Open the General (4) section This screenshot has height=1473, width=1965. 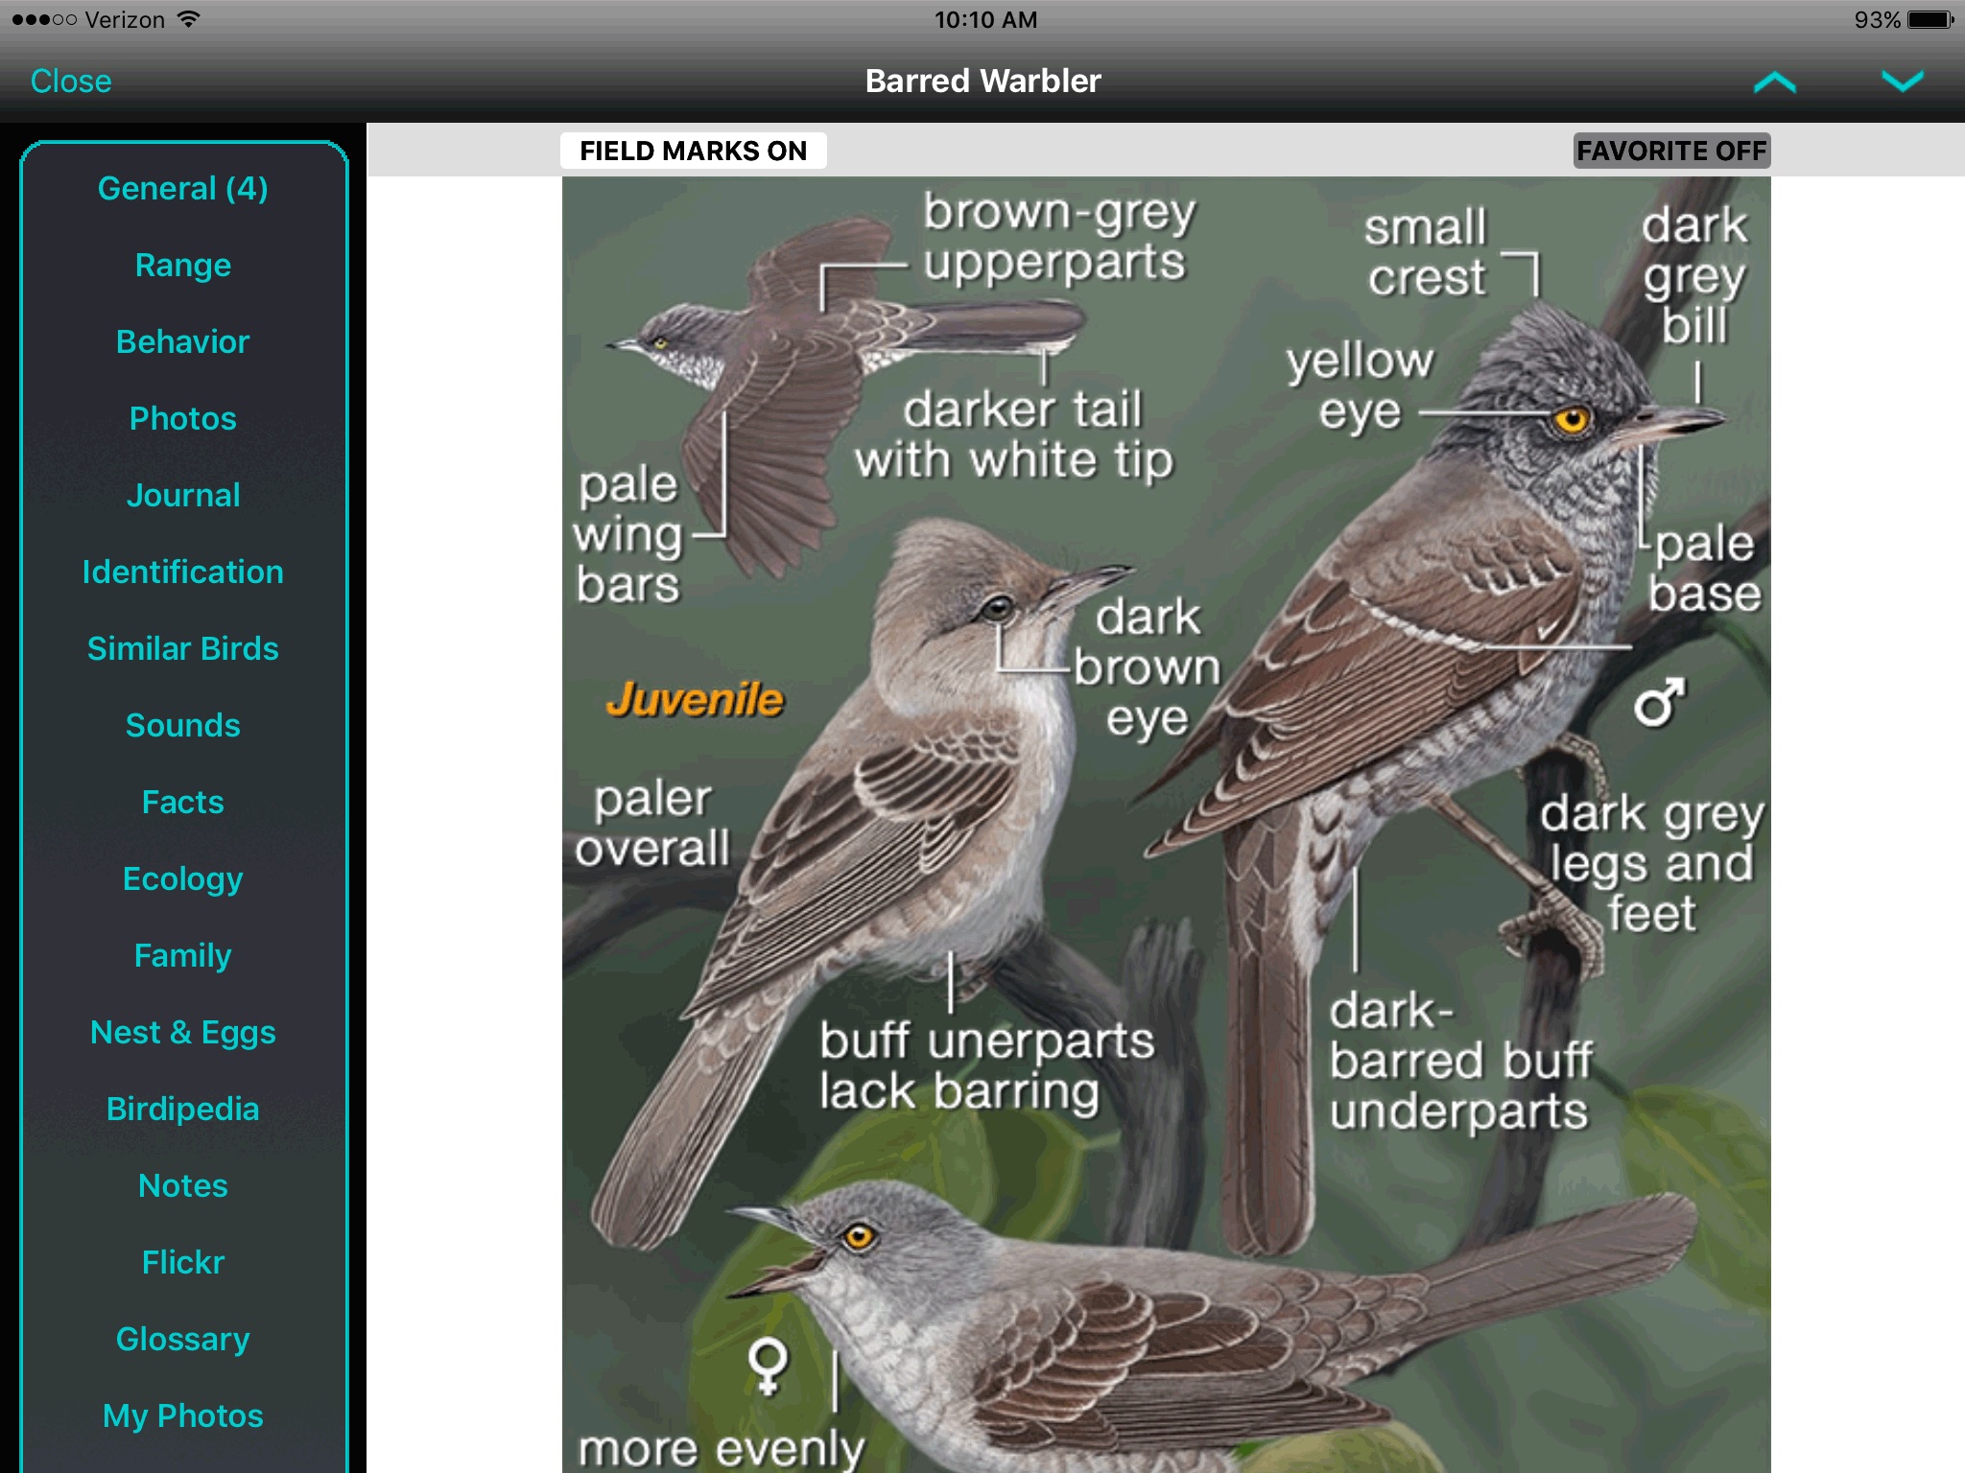pos(183,188)
